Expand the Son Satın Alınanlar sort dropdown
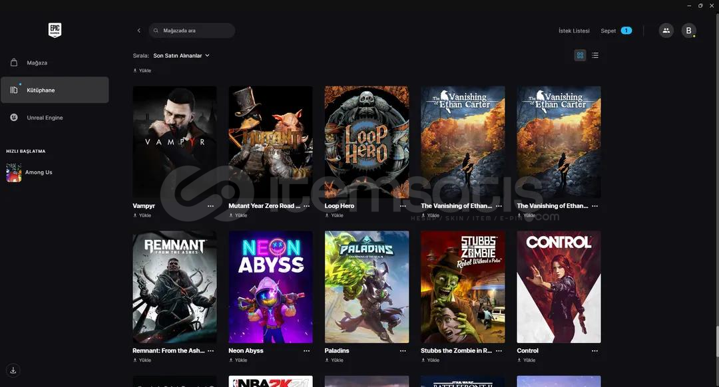Screen dimensions: 719x387 (x=181, y=55)
